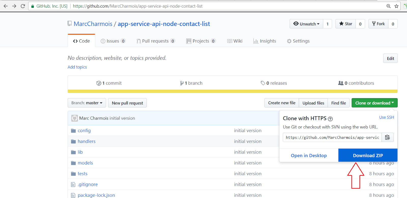Open the Projects tab
This screenshot has width=407, height=198.
[201, 41]
